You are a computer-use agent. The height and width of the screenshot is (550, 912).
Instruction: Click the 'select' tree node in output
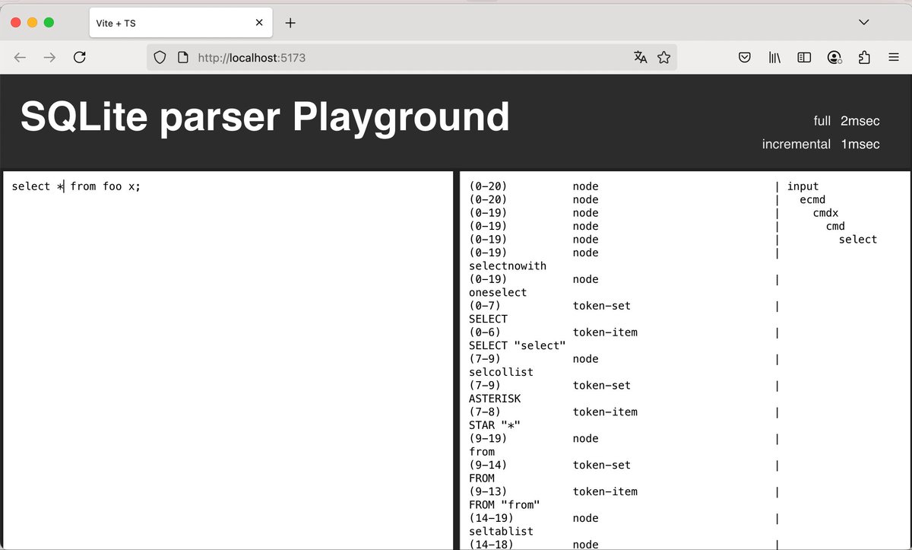point(858,240)
